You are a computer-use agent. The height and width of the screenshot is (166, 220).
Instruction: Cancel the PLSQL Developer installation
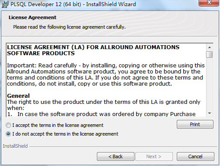click(x=195, y=156)
